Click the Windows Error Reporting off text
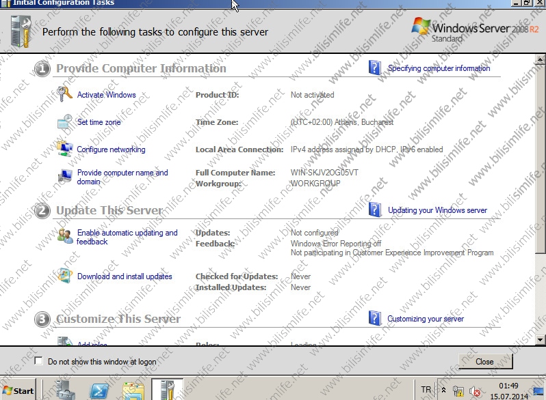546x400 pixels. 336,243
